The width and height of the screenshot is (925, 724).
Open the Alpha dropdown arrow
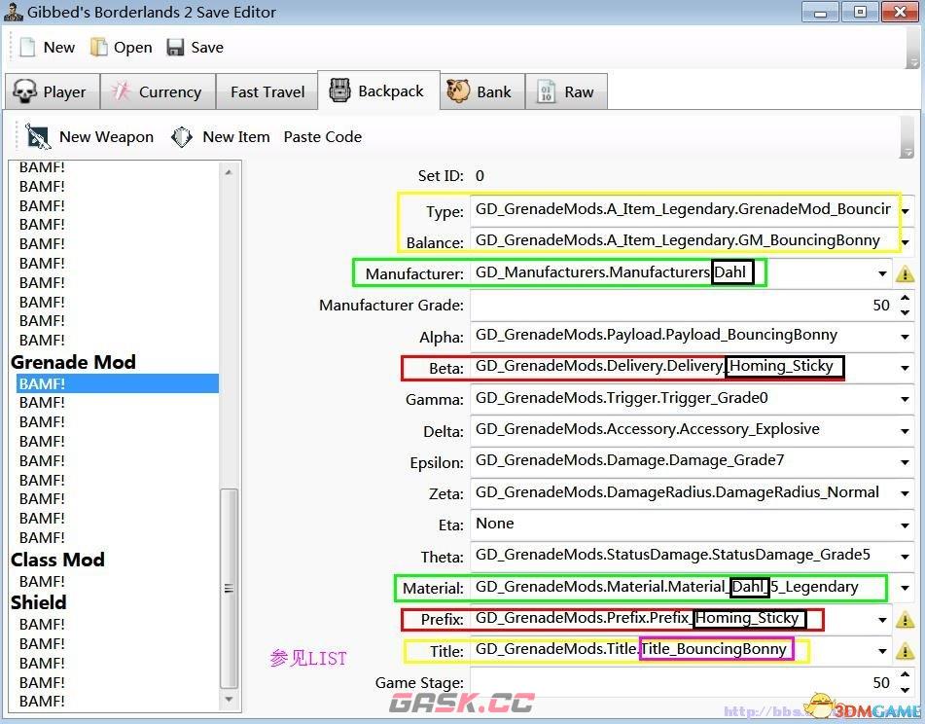click(x=905, y=337)
